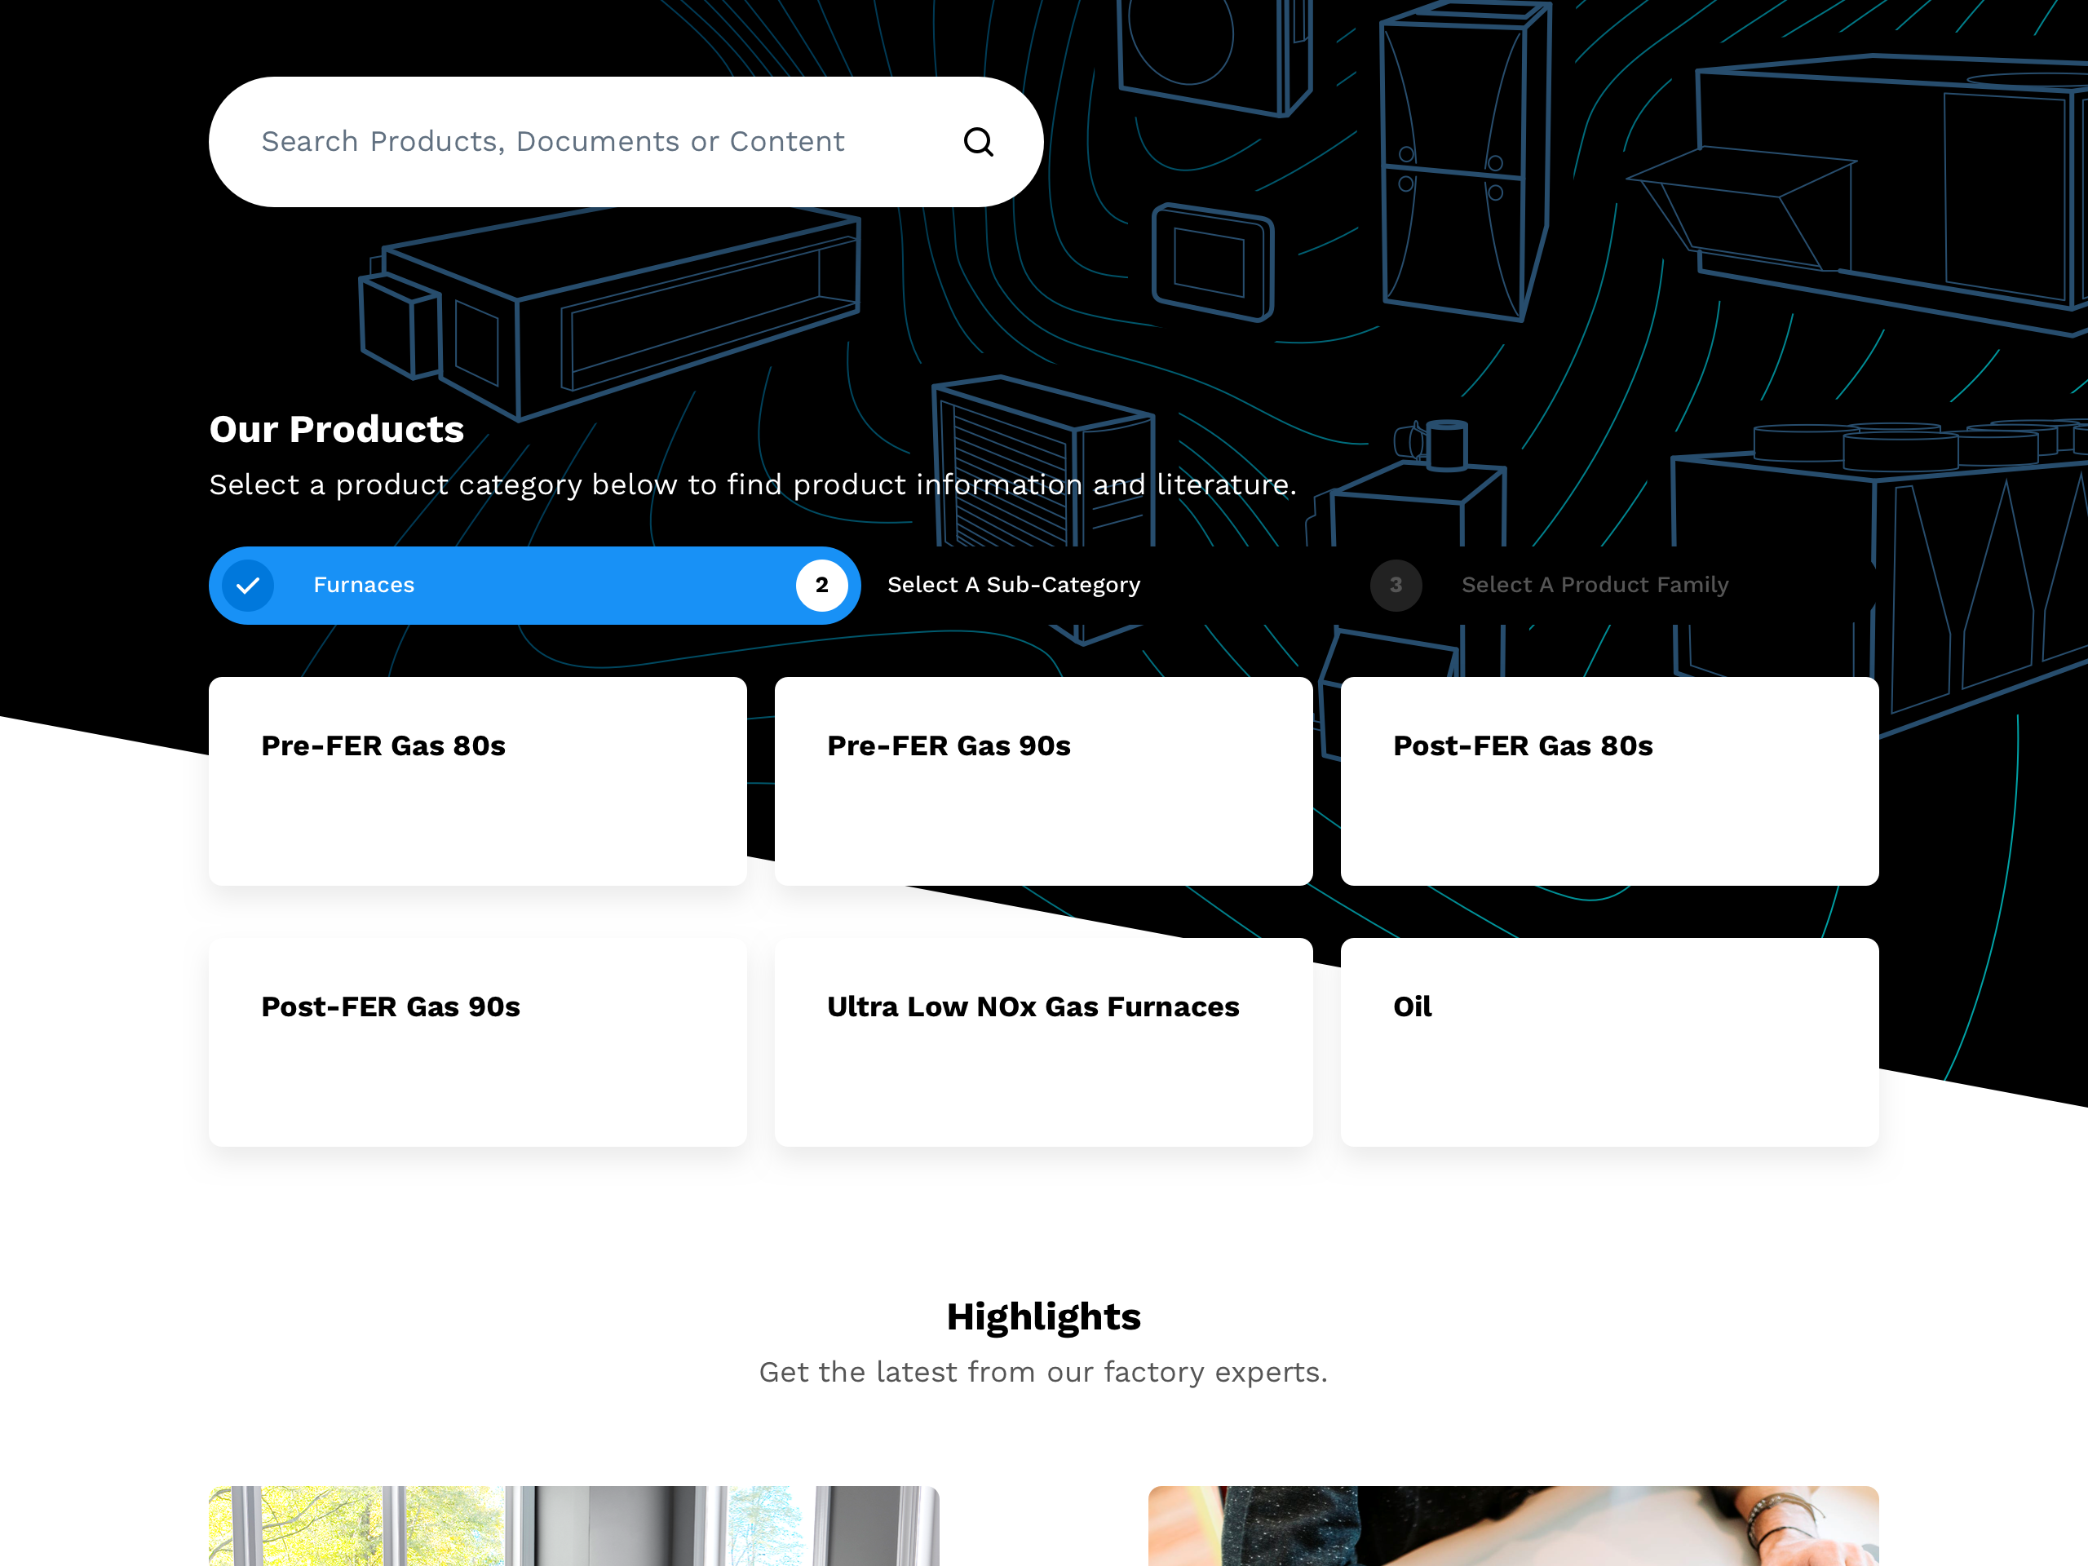This screenshot has height=1566, width=2088.
Task: Open the Pre-FER Gas 90s sub-category
Action: pos(1043,781)
